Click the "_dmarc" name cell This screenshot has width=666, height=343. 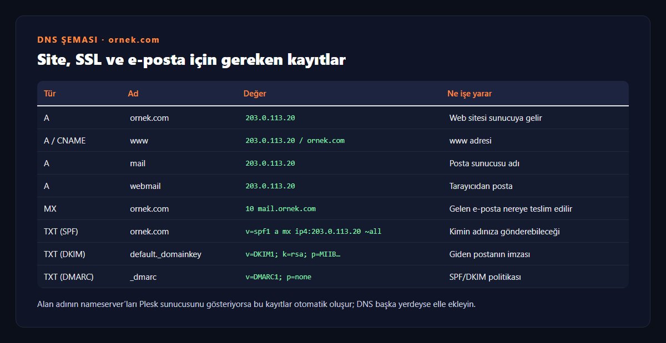click(x=143, y=277)
